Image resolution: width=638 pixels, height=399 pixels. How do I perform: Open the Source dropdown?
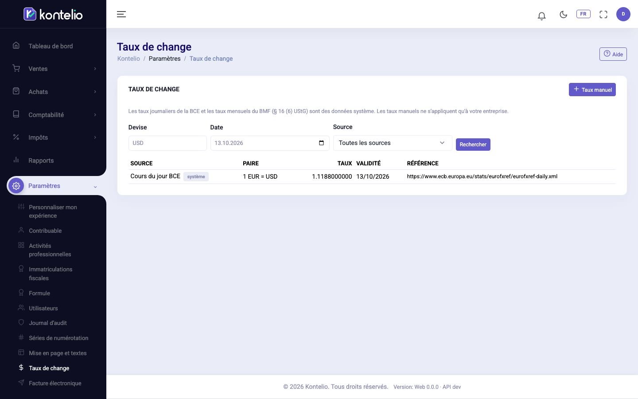pos(393,143)
